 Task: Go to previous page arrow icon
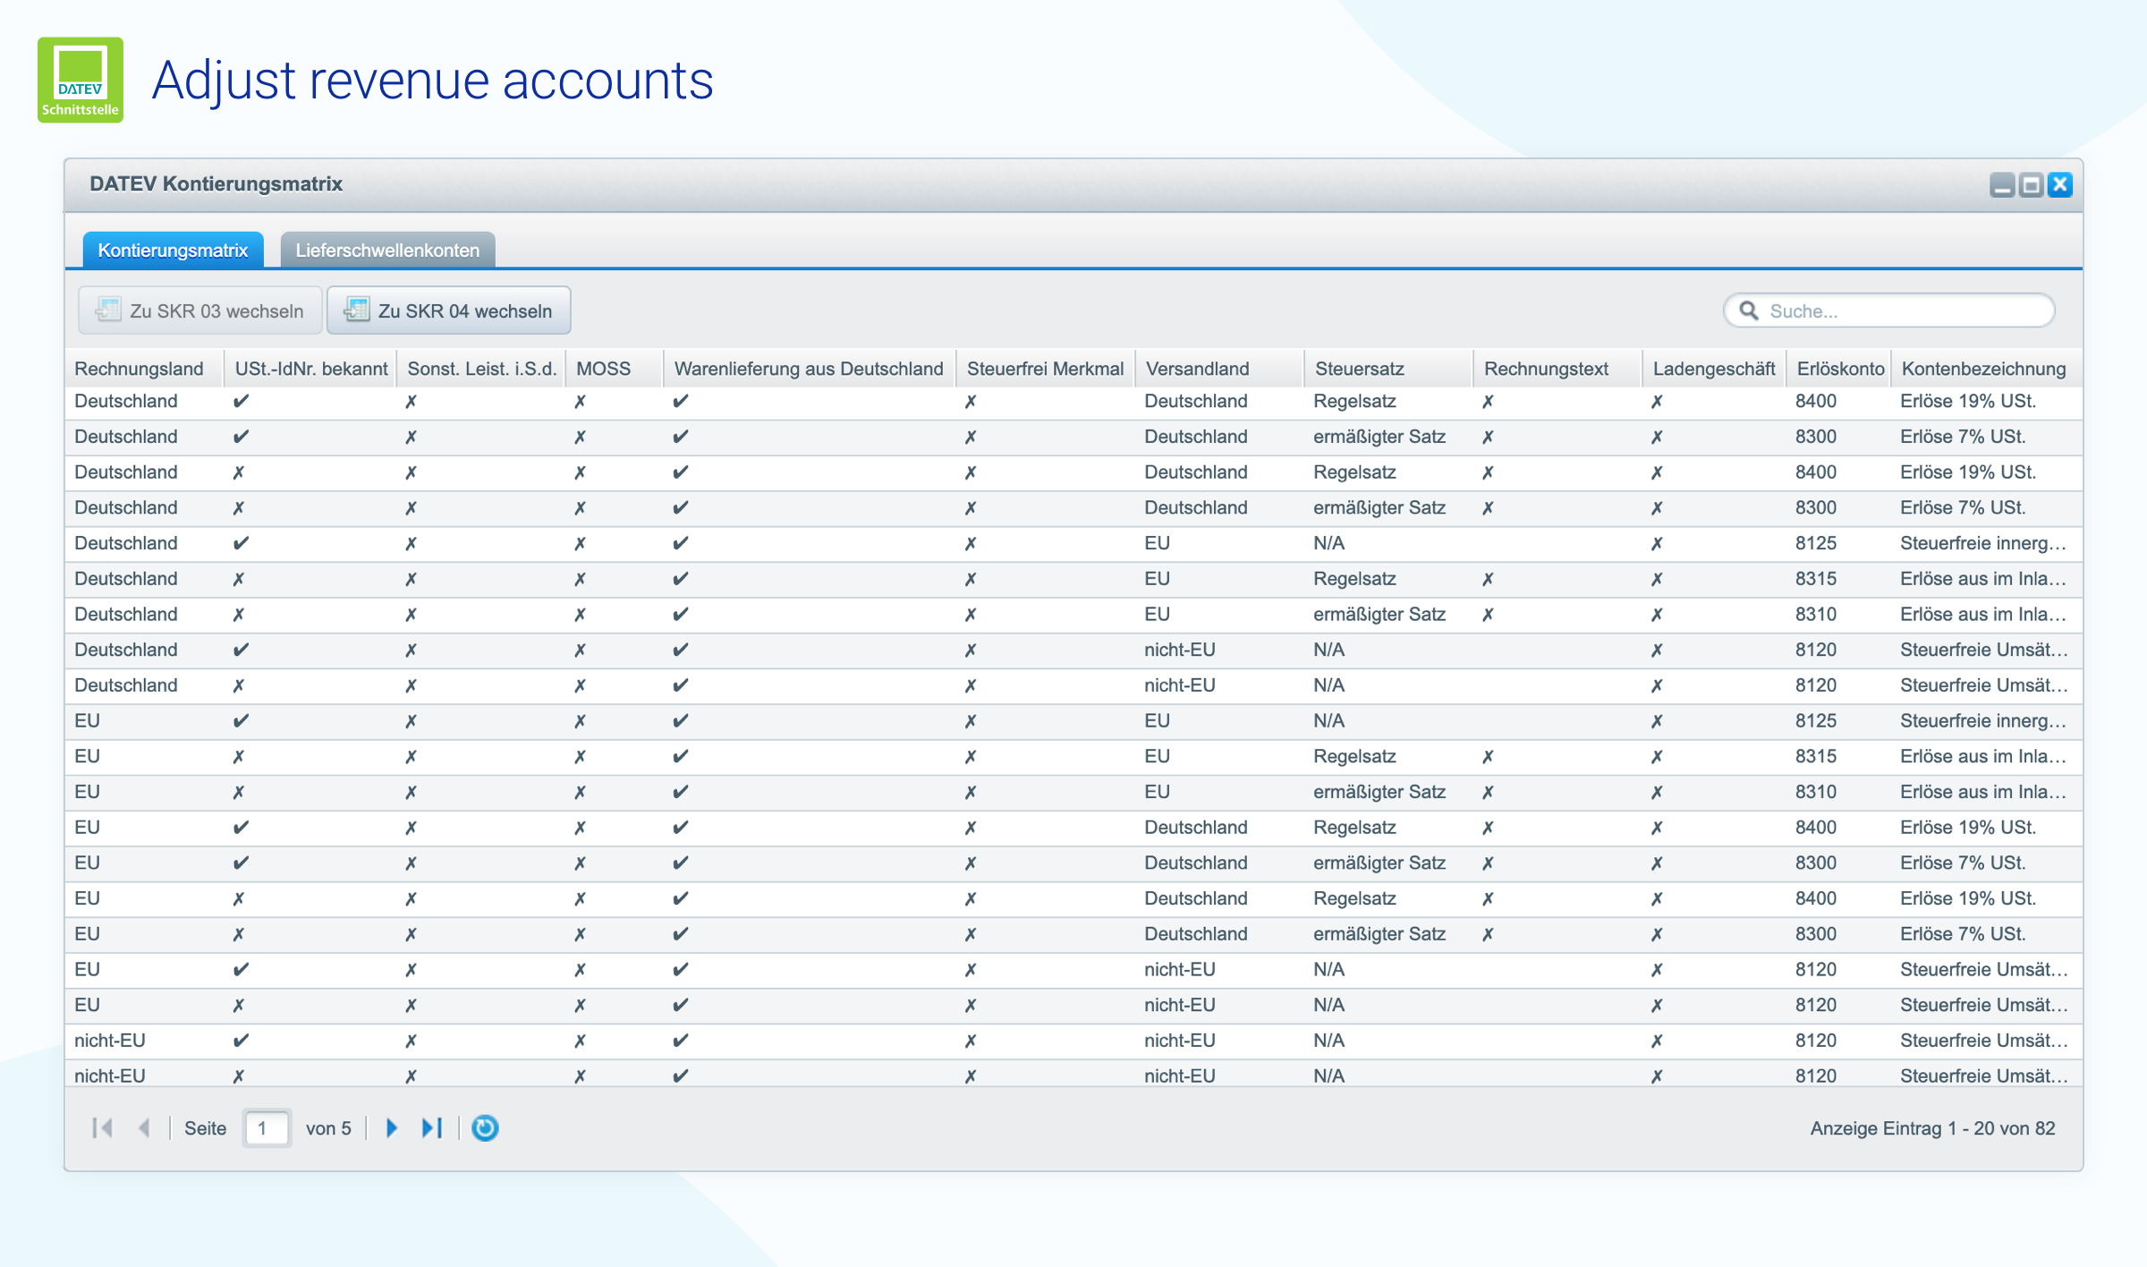click(x=144, y=1127)
